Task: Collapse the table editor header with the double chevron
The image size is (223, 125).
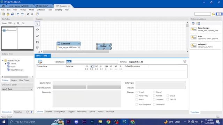Action: point(185,61)
